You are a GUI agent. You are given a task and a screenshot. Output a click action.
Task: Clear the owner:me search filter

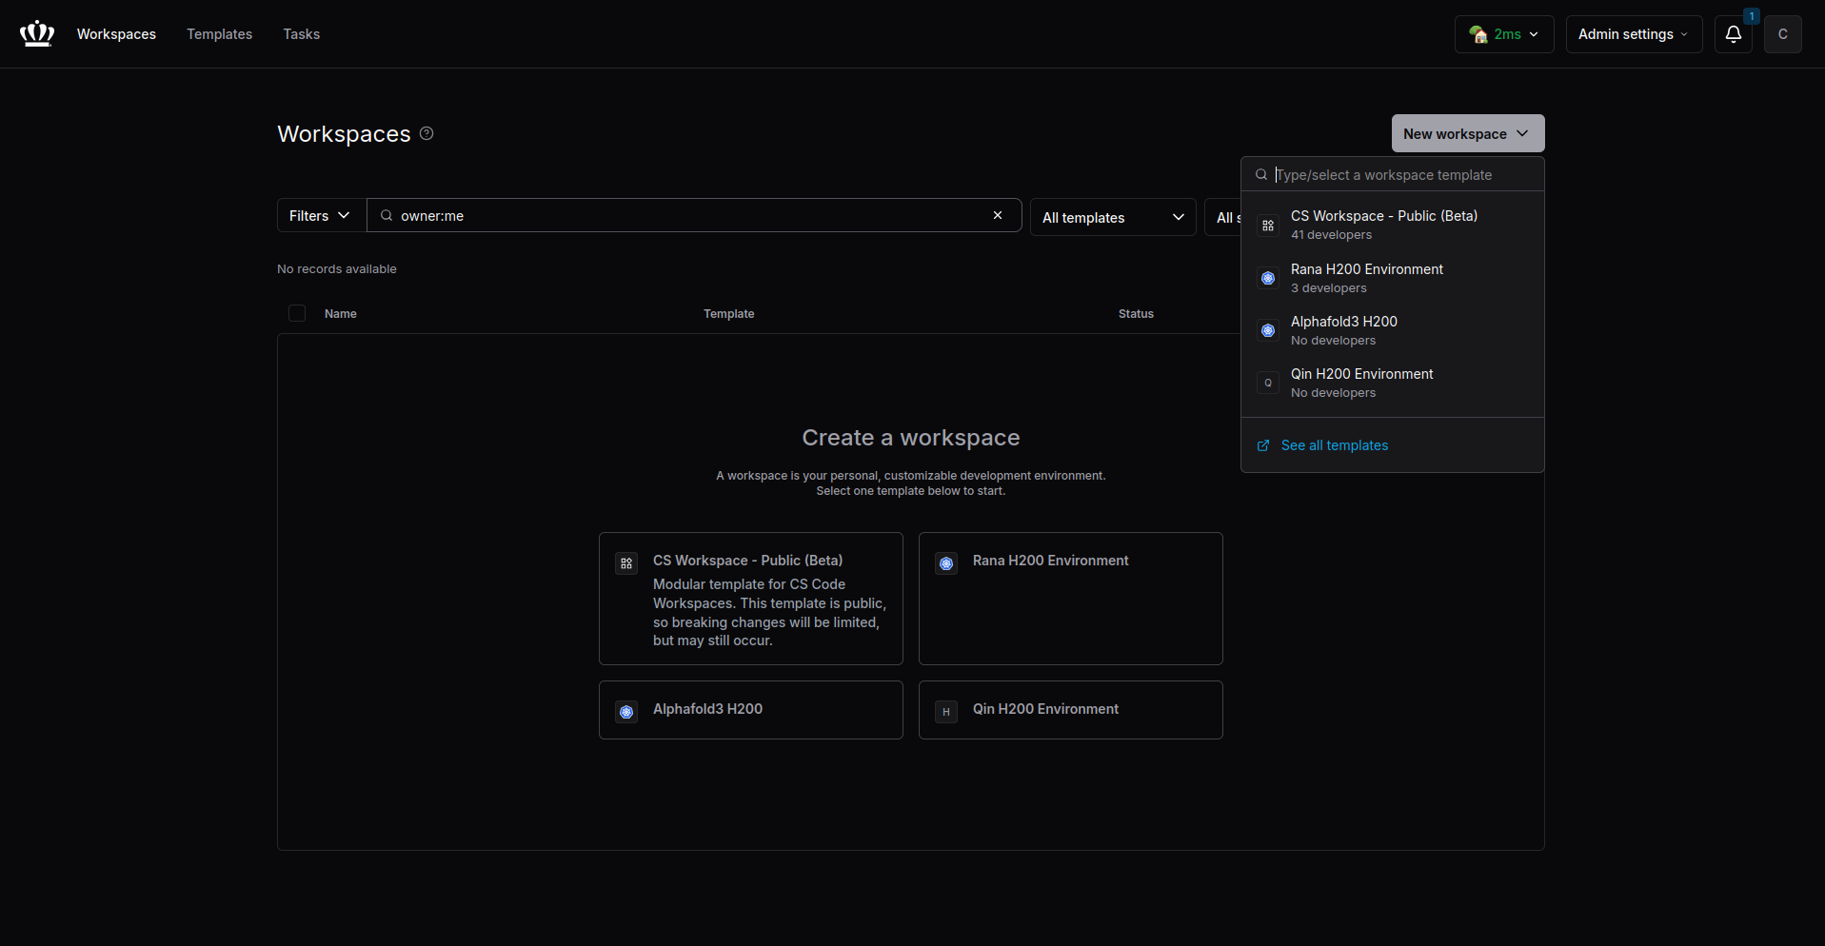[998, 216]
